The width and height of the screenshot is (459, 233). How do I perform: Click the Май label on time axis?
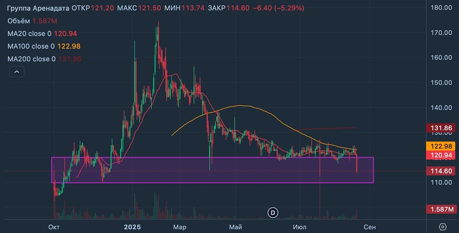click(x=235, y=227)
